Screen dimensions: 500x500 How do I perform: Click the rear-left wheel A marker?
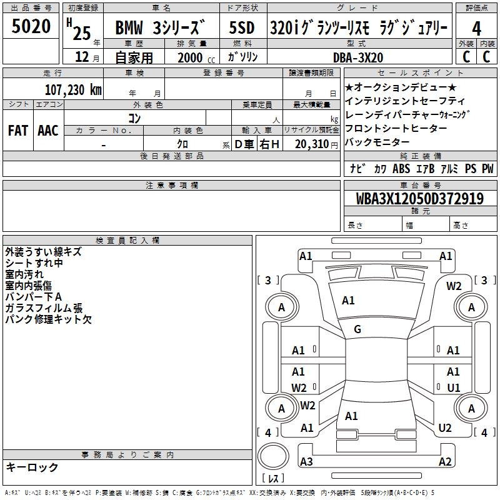[x=282, y=408]
